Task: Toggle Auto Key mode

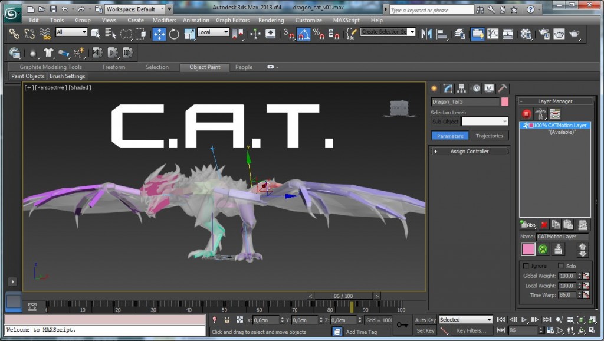Action: click(425, 320)
